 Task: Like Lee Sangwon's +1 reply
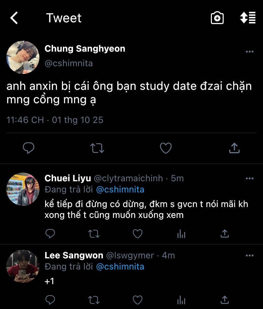pos(137,300)
